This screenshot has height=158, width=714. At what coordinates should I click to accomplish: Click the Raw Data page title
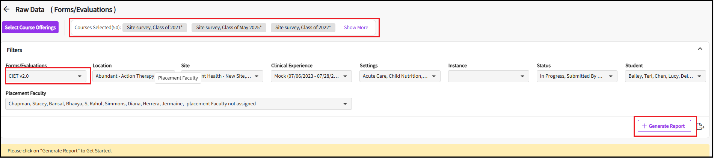(30, 10)
